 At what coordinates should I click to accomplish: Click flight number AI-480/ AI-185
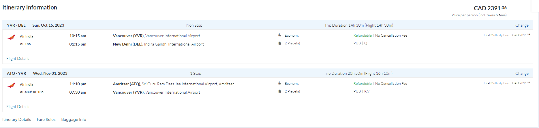tap(32, 92)
